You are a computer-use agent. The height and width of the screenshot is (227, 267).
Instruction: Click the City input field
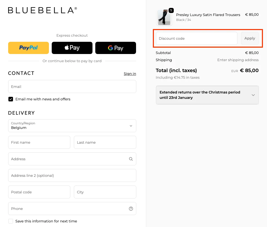pos(105,192)
